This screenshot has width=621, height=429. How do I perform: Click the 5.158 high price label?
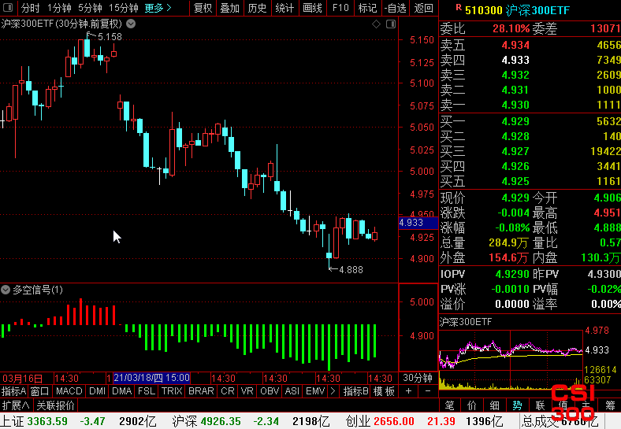110,37
